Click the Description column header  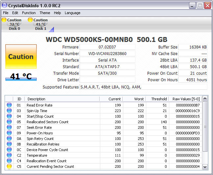pos(62,99)
